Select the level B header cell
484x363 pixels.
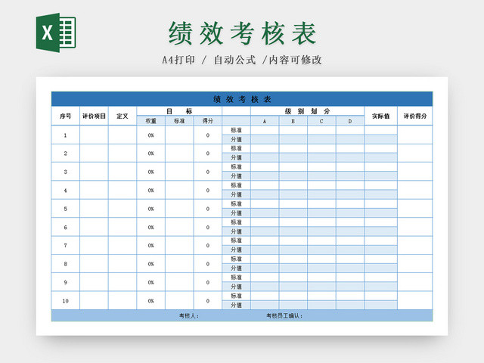coord(293,121)
